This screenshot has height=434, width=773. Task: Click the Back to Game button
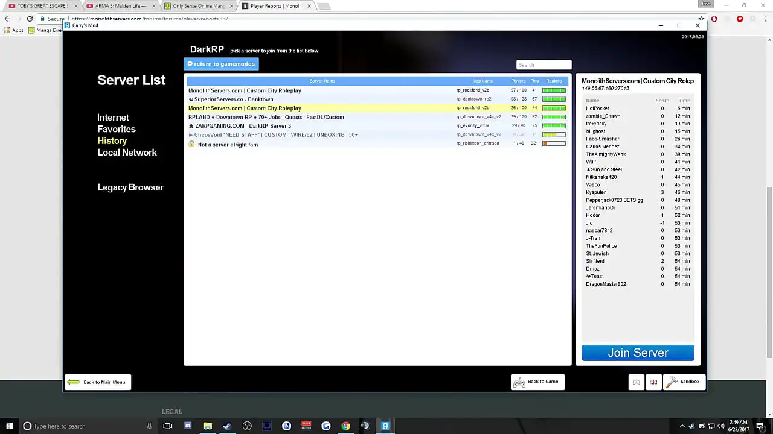pyautogui.click(x=537, y=382)
